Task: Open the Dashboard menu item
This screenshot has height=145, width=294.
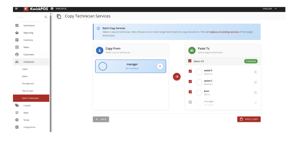Action: coord(31,26)
